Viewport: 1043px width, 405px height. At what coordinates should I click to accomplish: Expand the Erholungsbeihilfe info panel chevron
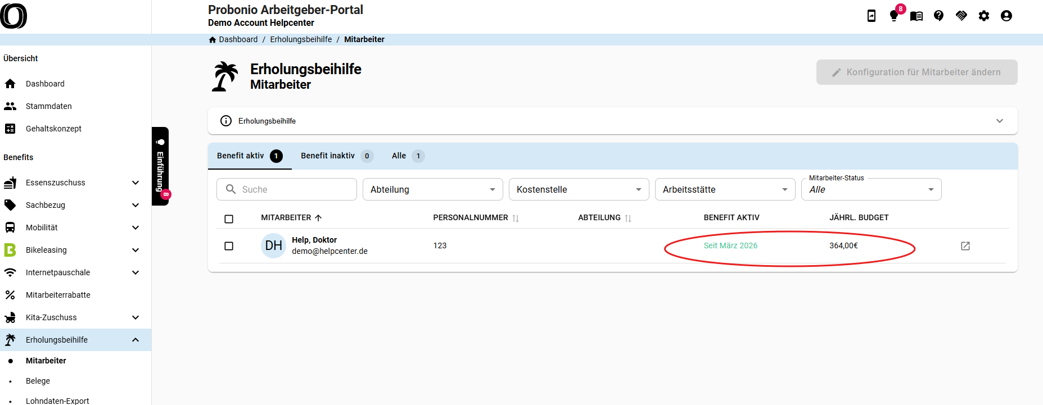pyautogui.click(x=1000, y=121)
